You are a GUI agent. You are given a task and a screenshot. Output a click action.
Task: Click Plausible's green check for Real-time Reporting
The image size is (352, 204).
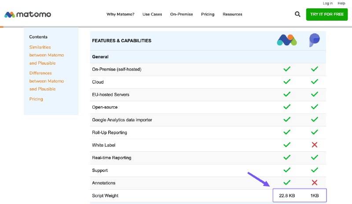(x=314, y=157)
